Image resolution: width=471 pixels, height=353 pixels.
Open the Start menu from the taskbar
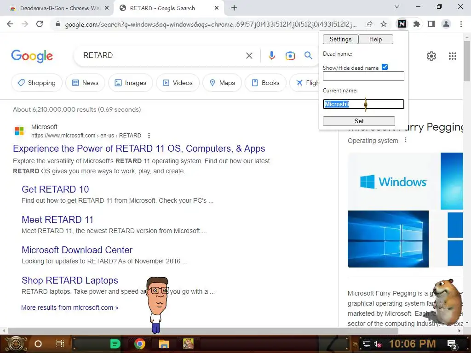[16, 344]
